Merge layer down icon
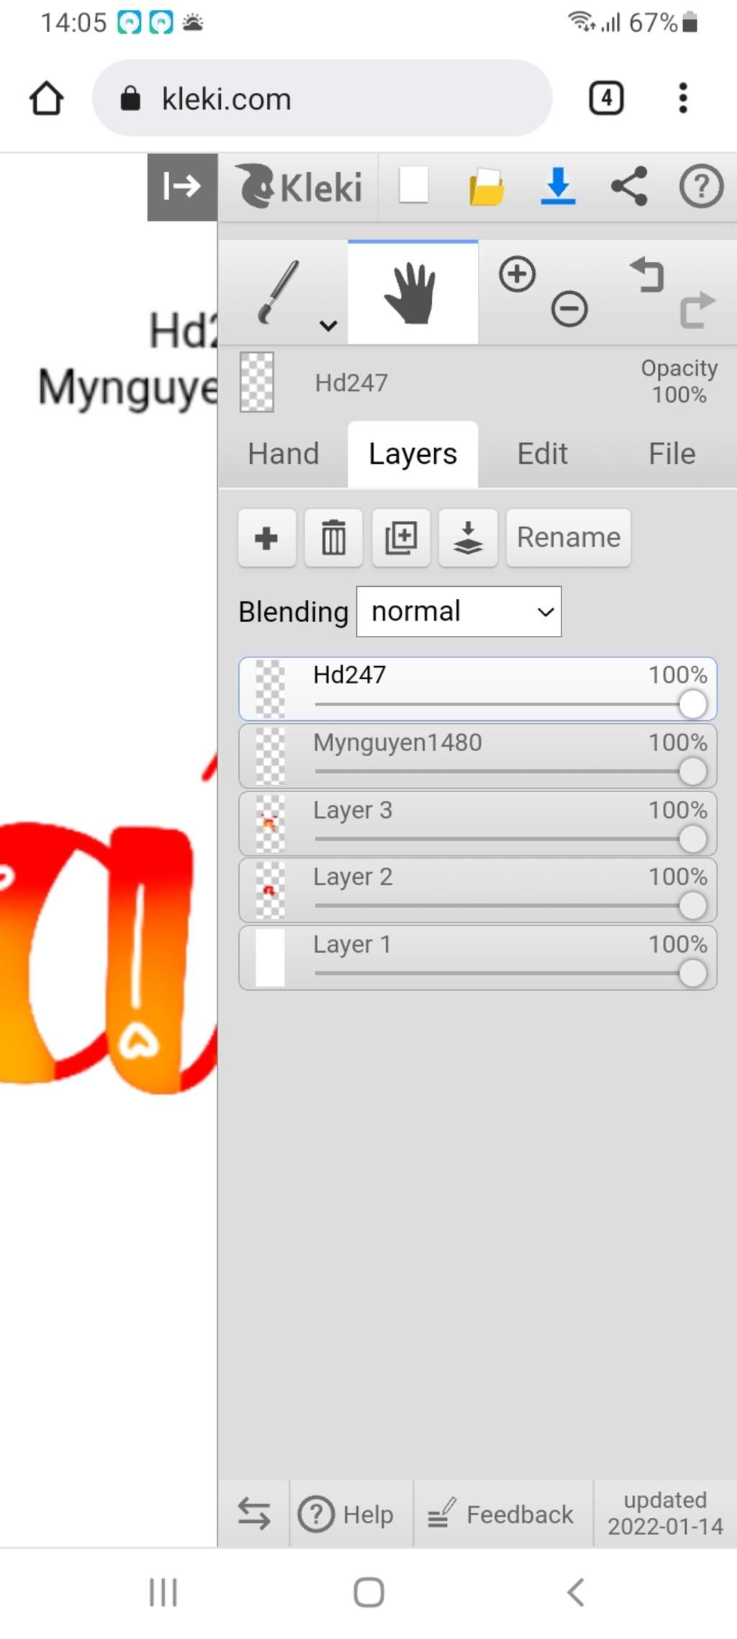The image size is (737, 1639). click(x=468, y=538)
